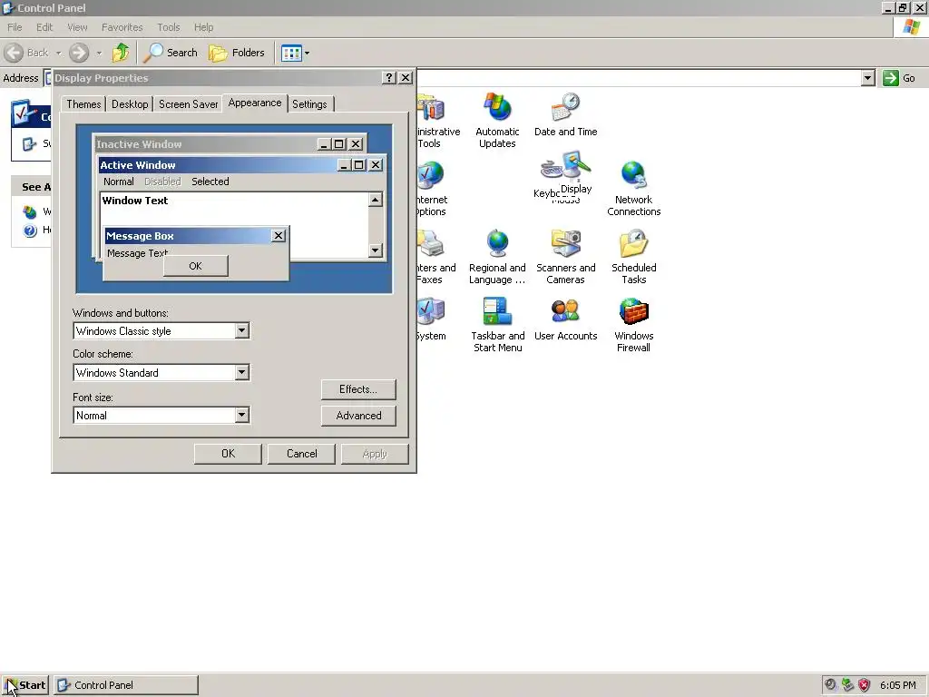Click the Up folder toolbar icon
Viewport: 929px width, 697px height.
point(121,53)
